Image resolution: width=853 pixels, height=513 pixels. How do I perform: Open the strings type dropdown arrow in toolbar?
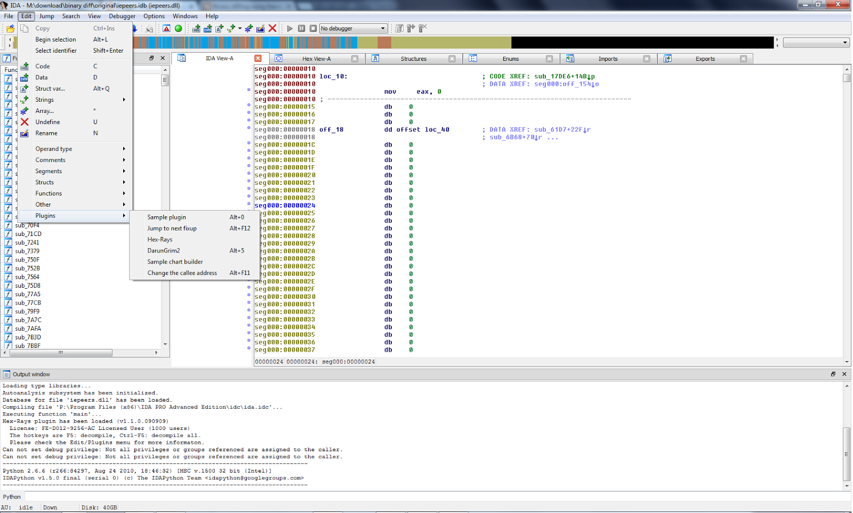pyautogui.click(x=240, y=28)
